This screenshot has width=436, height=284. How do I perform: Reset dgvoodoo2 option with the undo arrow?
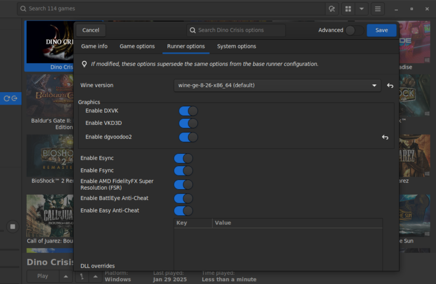click(x=385, y=137)
